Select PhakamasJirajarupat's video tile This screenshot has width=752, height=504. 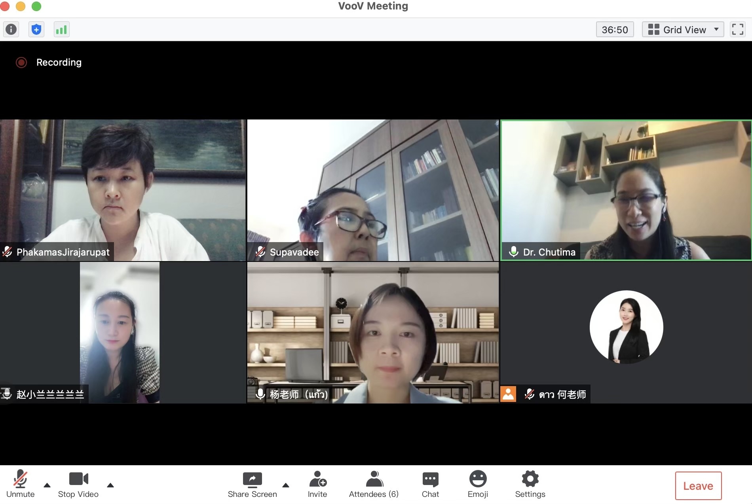point(123,190)
